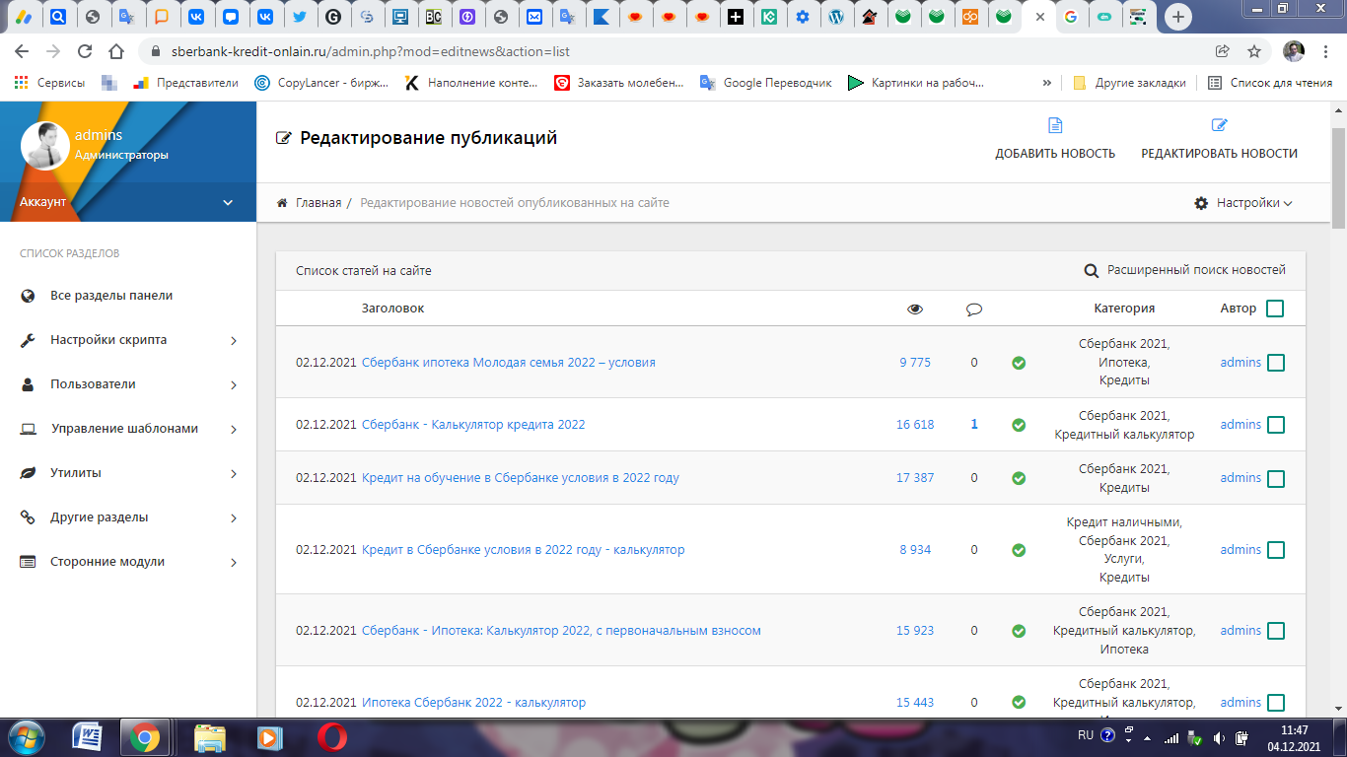Open the Настройки dropdown
Image resolution: width=1347 pixels, height=757 pixels.
click(1243, 203)
